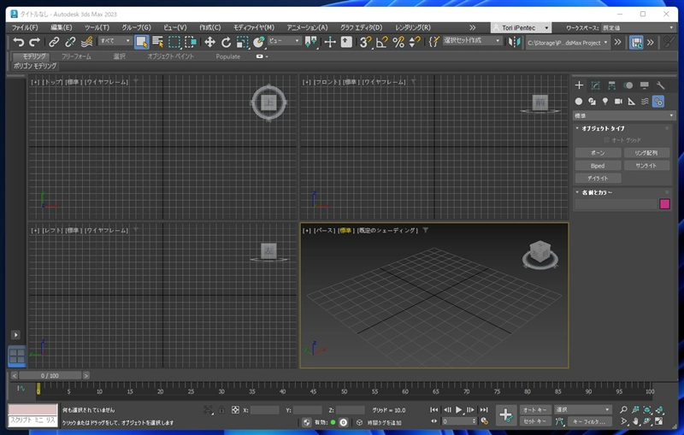Toggle the オート キー button

tap(535, 409)
